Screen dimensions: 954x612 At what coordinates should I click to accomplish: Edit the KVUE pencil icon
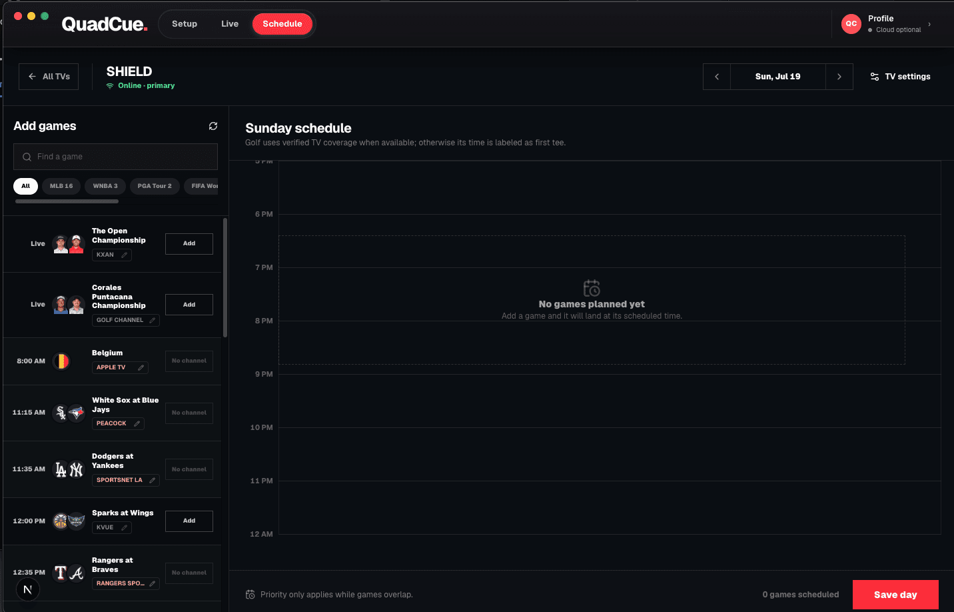point(125,527)
